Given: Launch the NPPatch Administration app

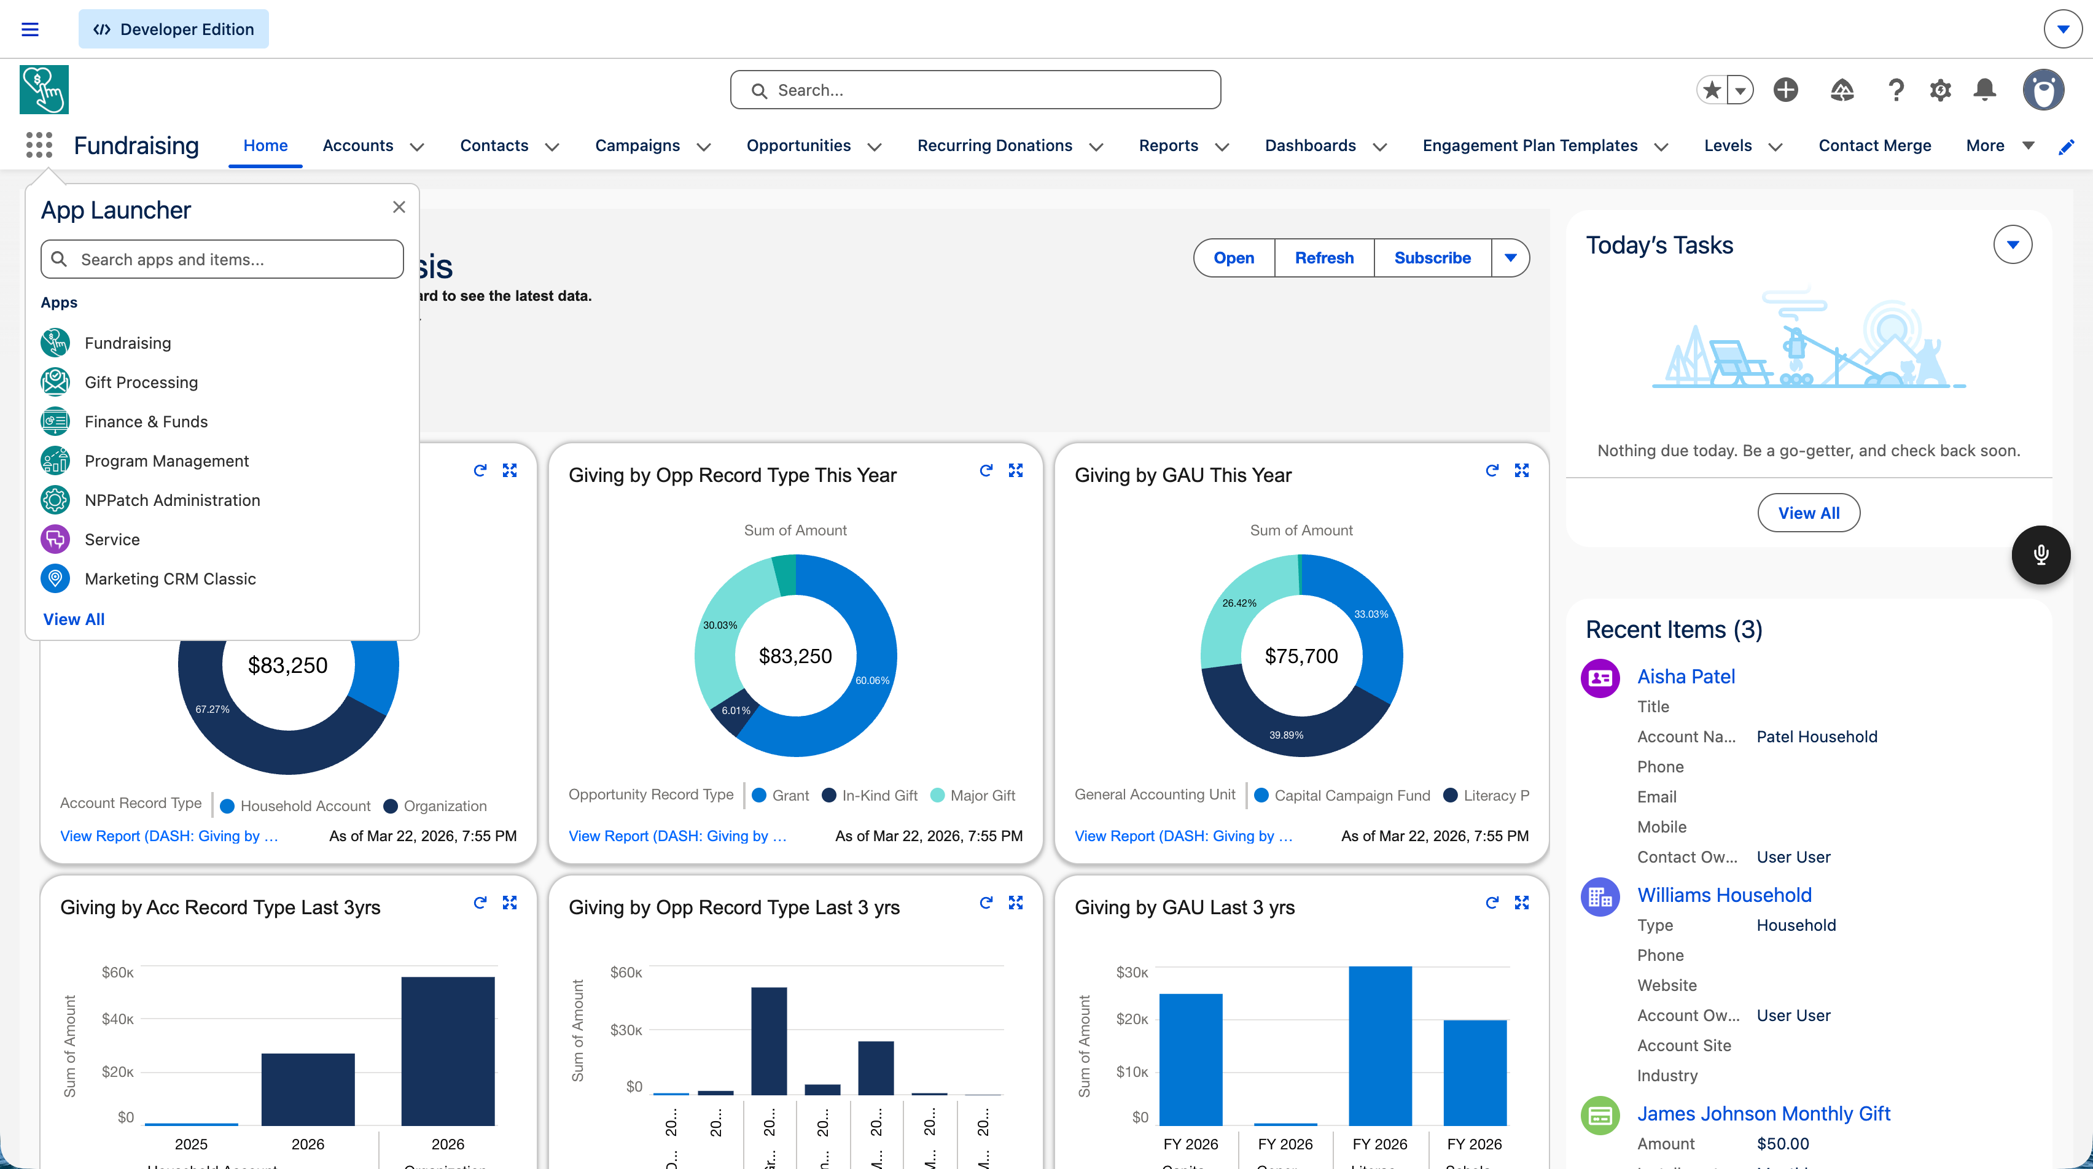Looking at the screenshot, I should [x=171, y=500].
